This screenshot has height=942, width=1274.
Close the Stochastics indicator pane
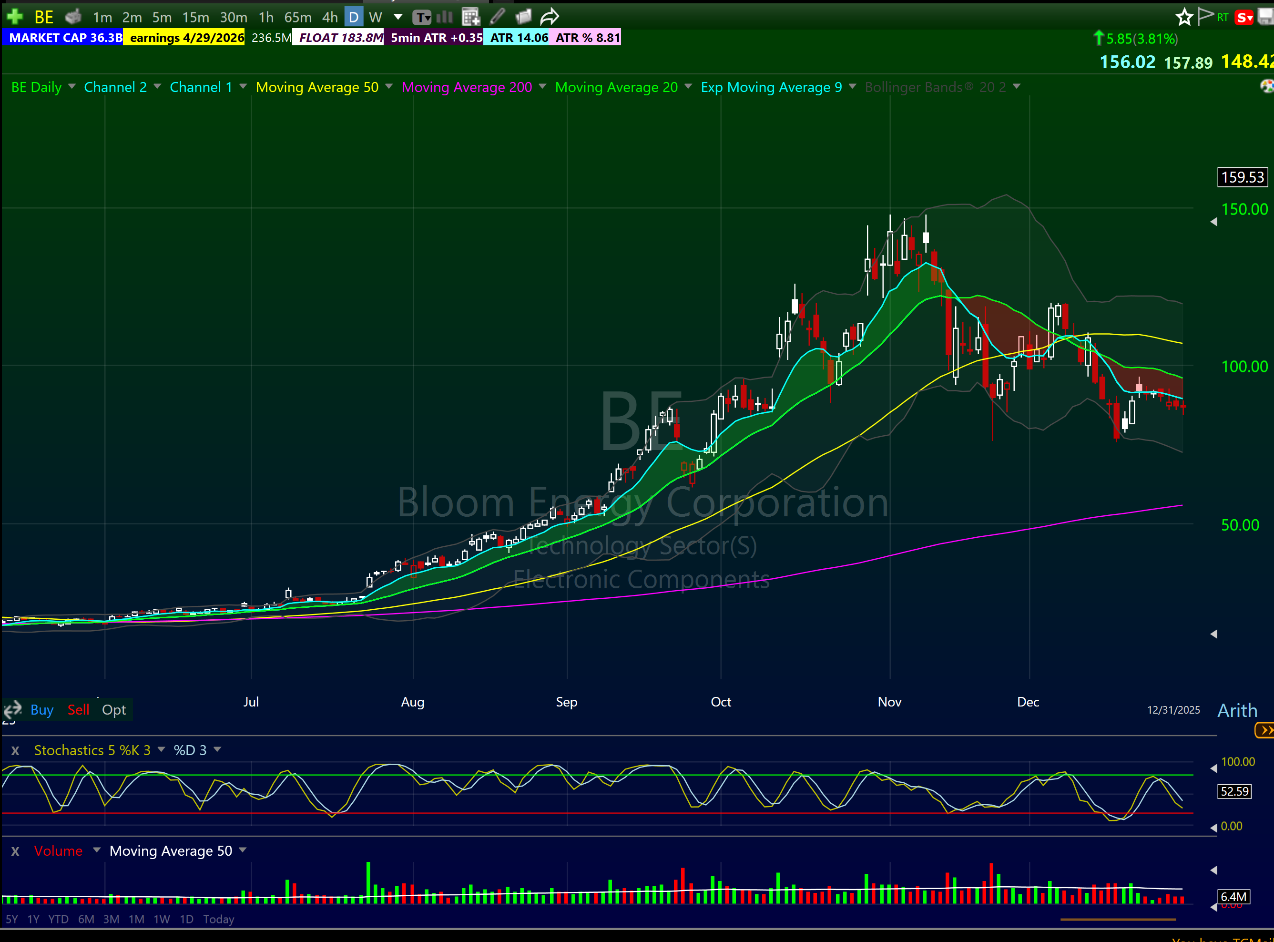tap(15, 751)
